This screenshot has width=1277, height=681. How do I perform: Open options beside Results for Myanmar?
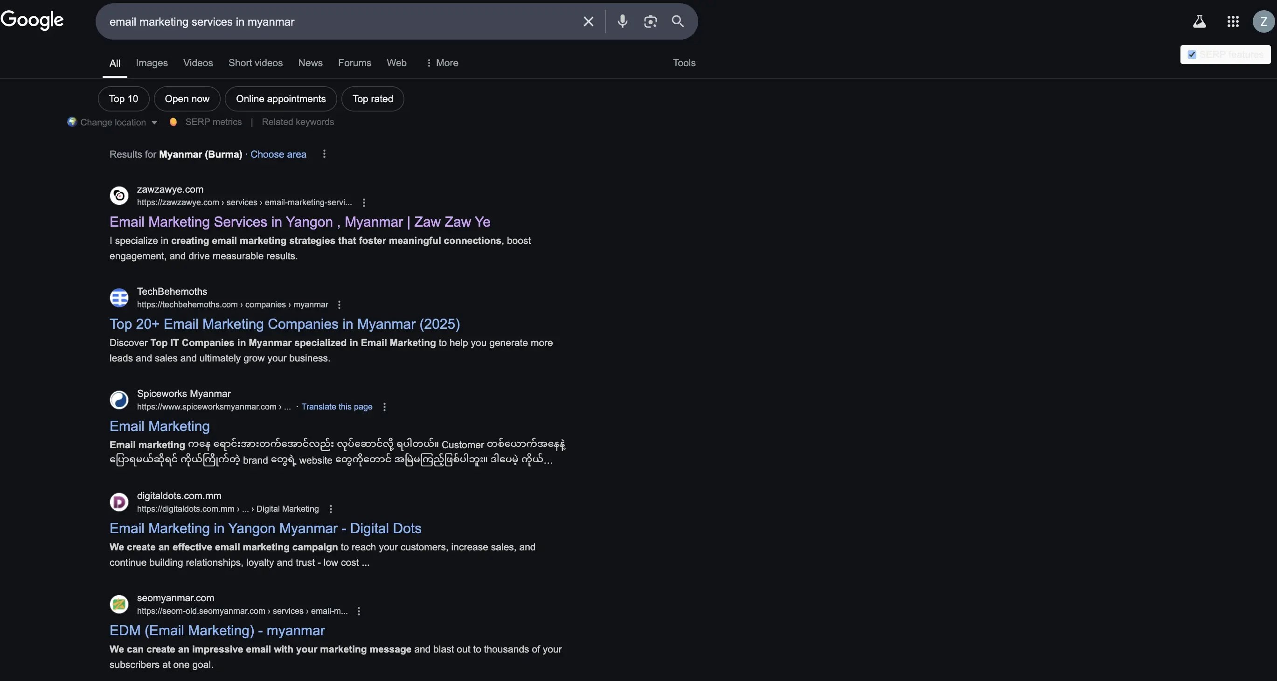(324, 154)
